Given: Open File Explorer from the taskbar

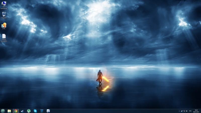Looking at the screenshot, I should (x=9, y=111).
